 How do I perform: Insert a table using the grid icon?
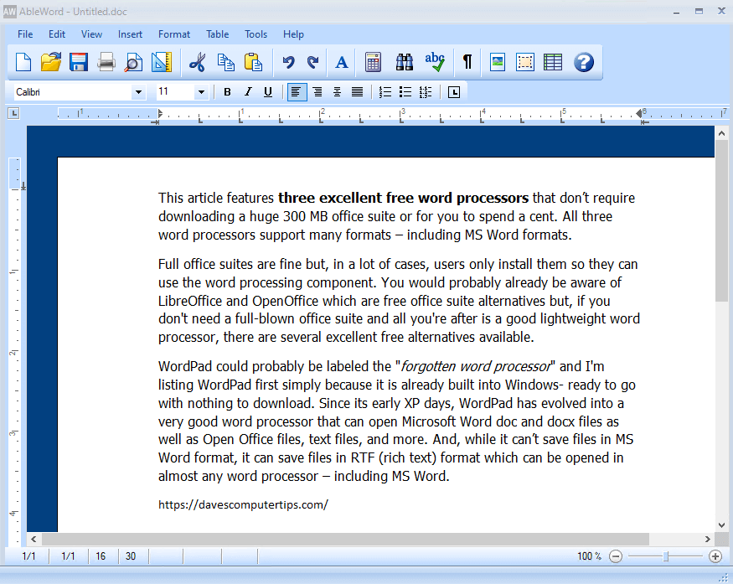[x=553, y=62]
